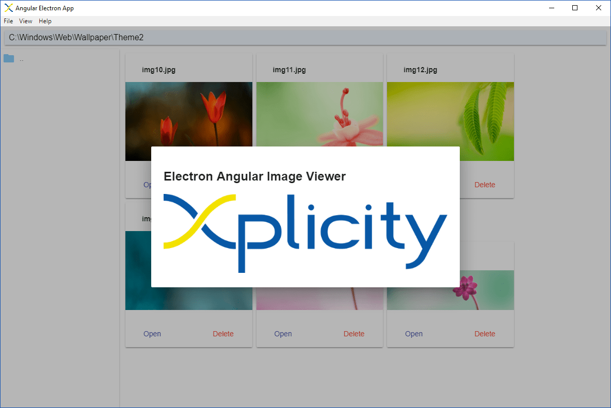Open the File menu
This screenshot has width=611, height=408.
click(x=8, y=21)
